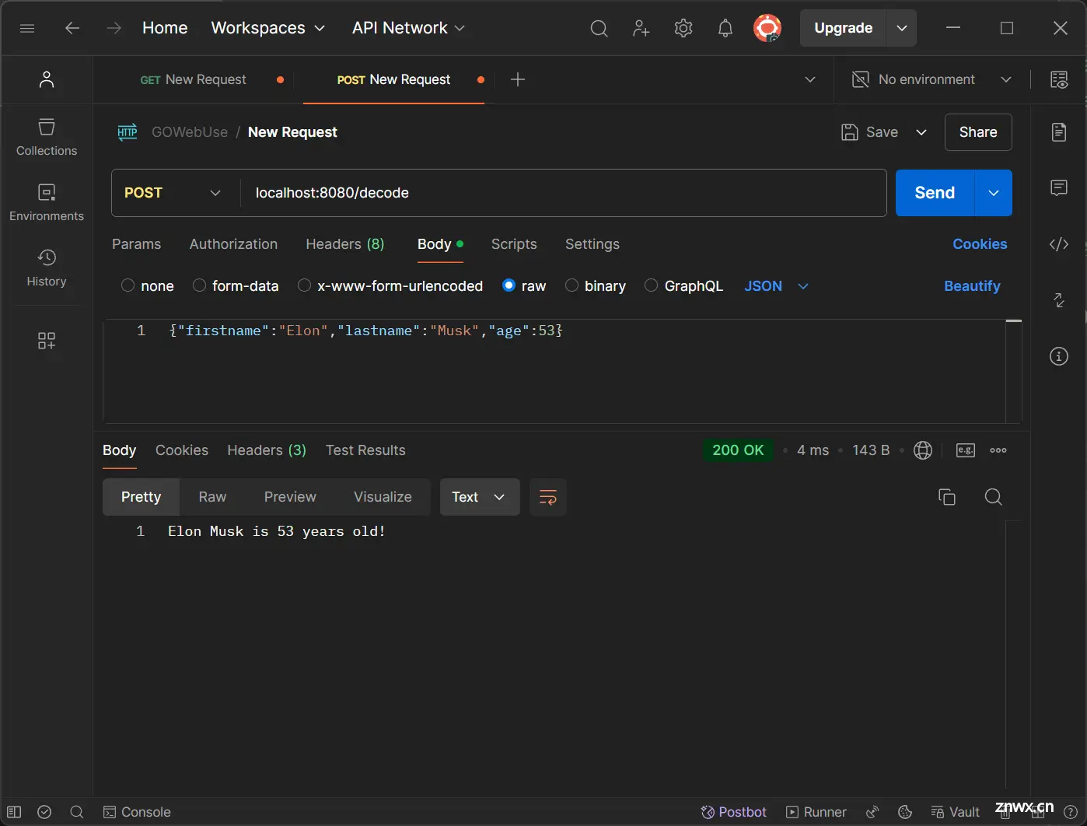
Task: Open the Params tab
Action: [137, 244]
